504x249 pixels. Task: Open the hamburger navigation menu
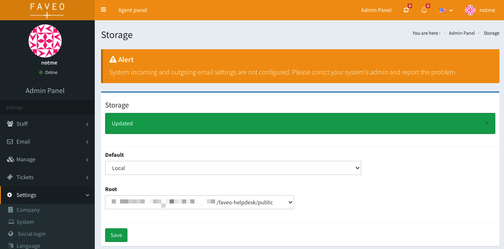pyautogui.click(x=103, y=10)
